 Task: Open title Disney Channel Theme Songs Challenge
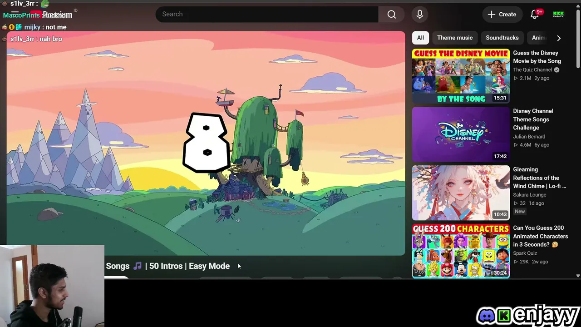pos(533,119)
